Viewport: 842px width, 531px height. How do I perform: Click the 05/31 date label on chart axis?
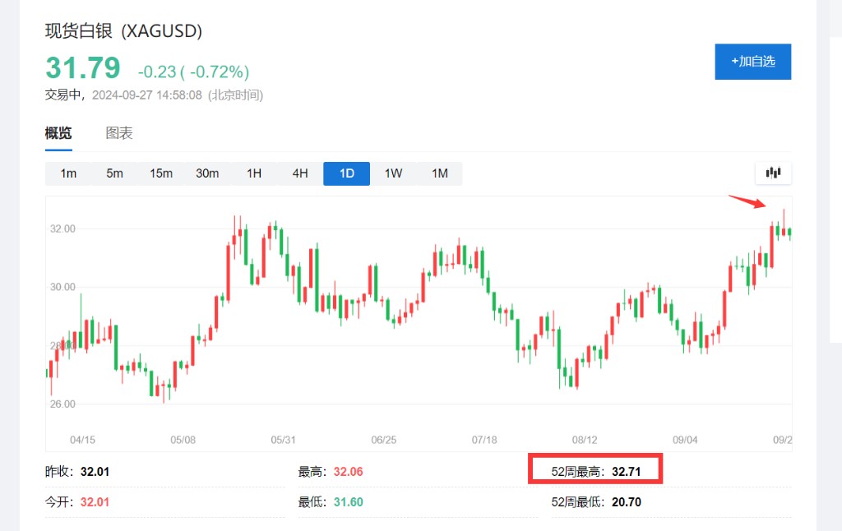tap(283, 440)
